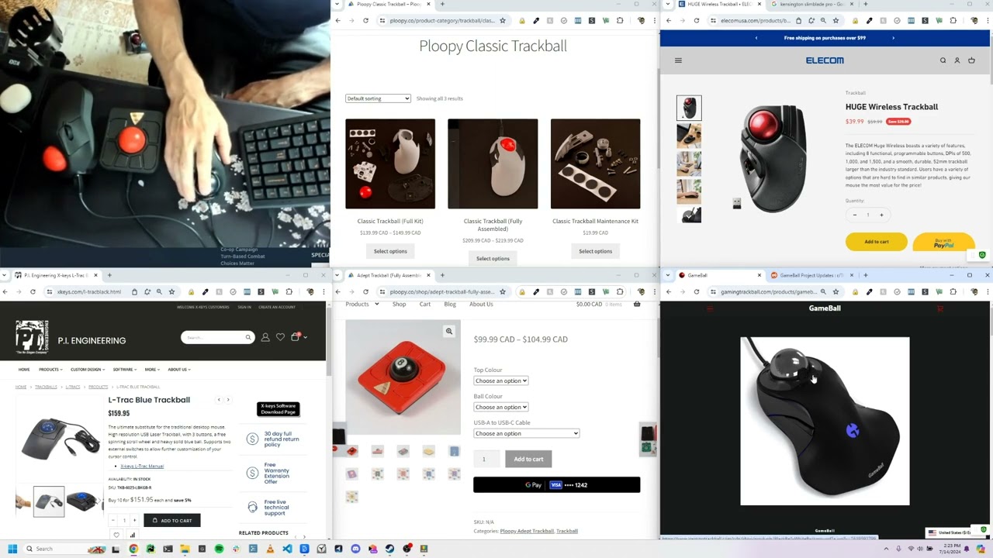This screenshot has height=558, width=993.
Task: Open the ELECOM site hamburger menu
Action: [x=678, y=60]
